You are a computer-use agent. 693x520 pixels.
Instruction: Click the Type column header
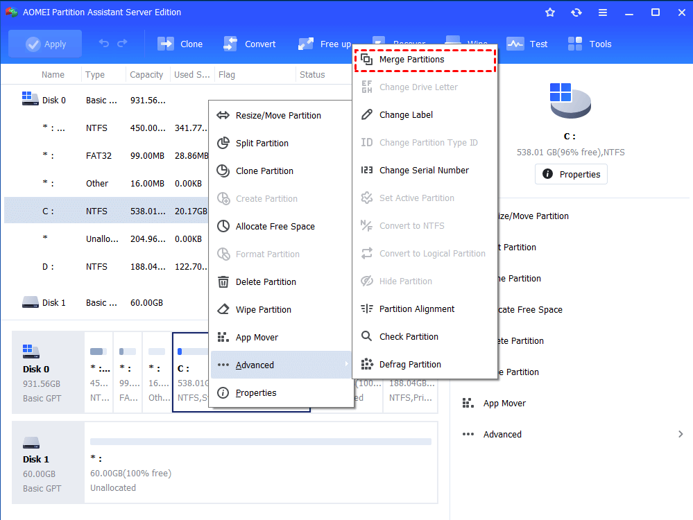click(95, 75)
